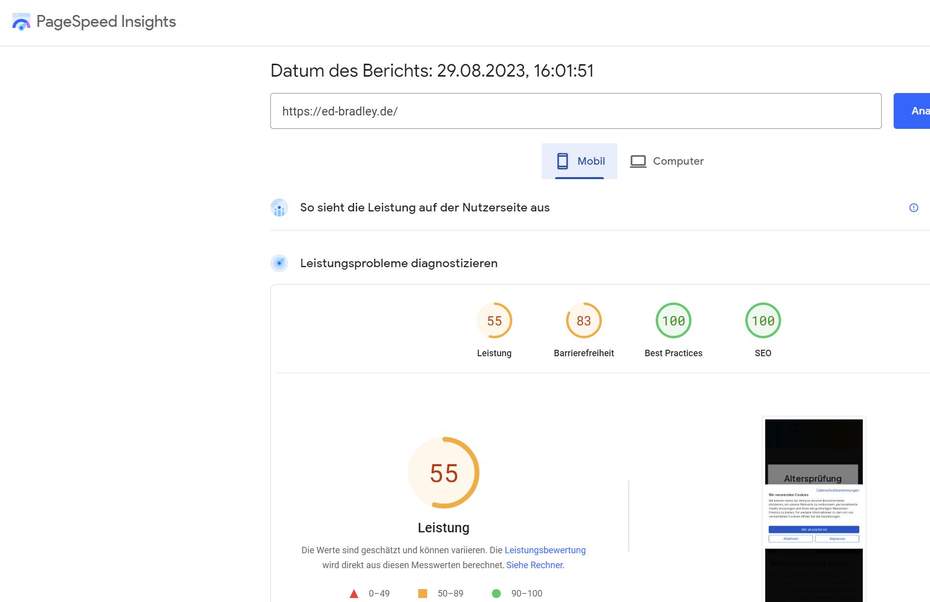Click the red triangle 0–49 legend icon
The image size is (930, 602).
(354, 594)
